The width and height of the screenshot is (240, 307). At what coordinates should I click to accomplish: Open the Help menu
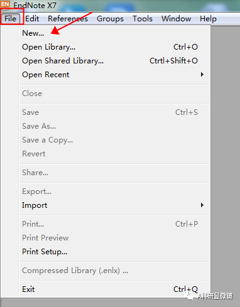pyautogui.click(x=208, y=19)
